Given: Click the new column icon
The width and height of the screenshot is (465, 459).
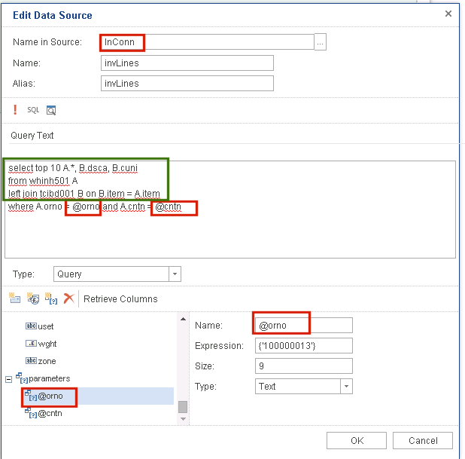Looking at the screenshot, I should coord(15,298).
